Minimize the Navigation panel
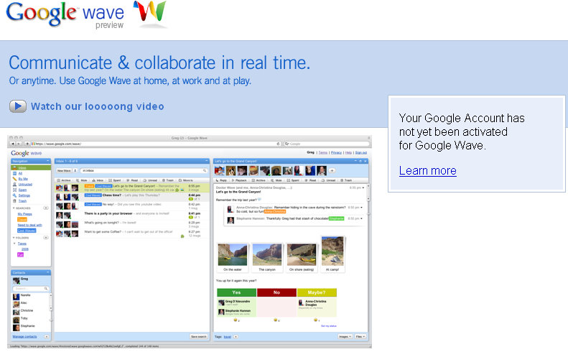This screenshot has width=568, height=352. [48, 161]
